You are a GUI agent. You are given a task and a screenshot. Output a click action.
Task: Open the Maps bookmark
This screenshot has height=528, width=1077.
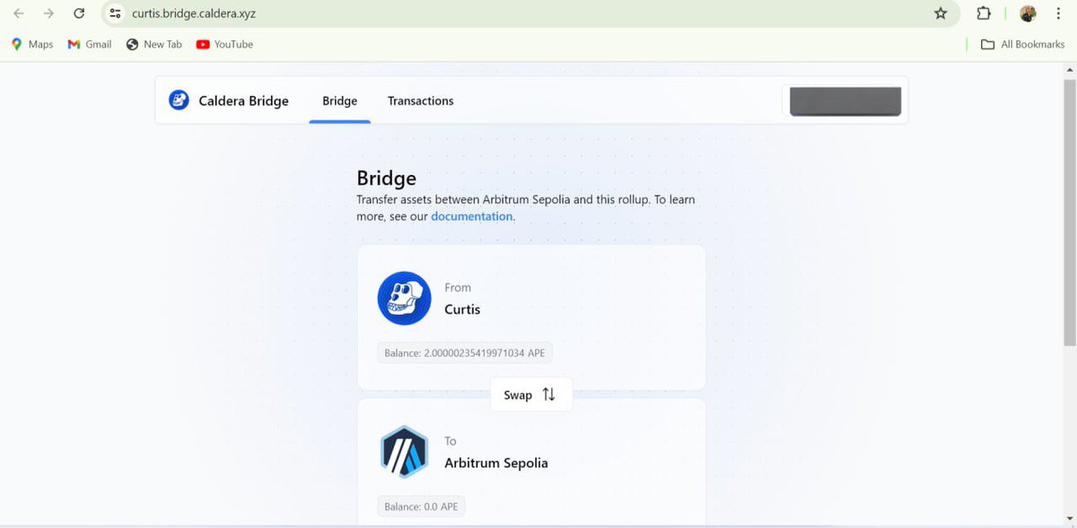click(x=32, y=44)
